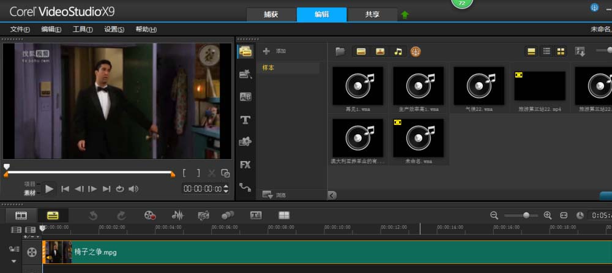612x273 pixels.
Task: Switch library to thumbnail view
Action: [x=561, y=51]
